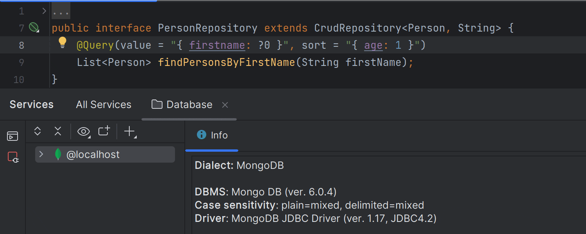Follow the underlined firstname field reference
Viewport: 586px width, 234px height.
(217, 45)
